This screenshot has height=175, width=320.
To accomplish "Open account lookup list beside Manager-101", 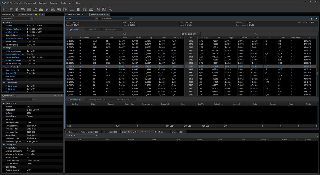I will coord(32,19).
